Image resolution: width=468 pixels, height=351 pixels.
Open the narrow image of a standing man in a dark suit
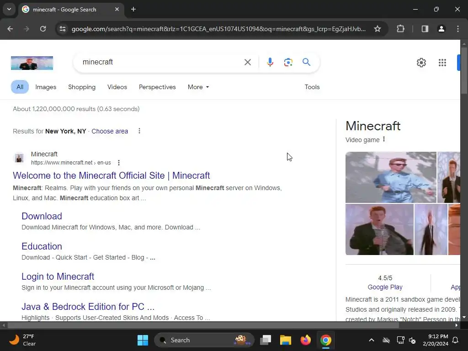click(431, 229)
